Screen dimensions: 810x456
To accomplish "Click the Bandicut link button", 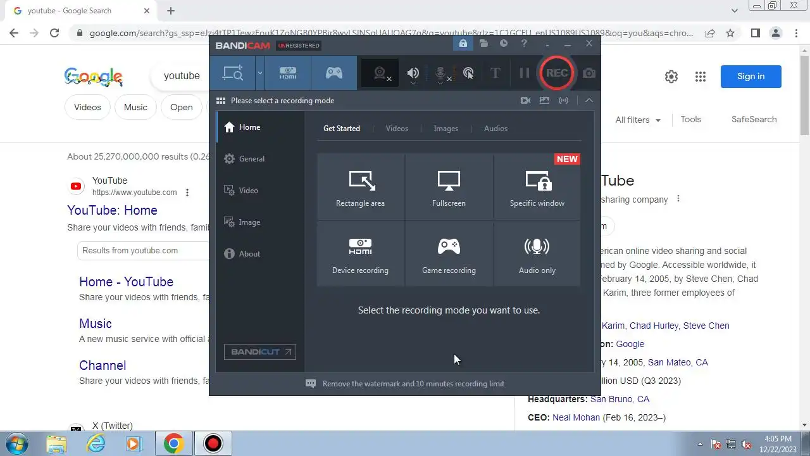I will point(260,352).
